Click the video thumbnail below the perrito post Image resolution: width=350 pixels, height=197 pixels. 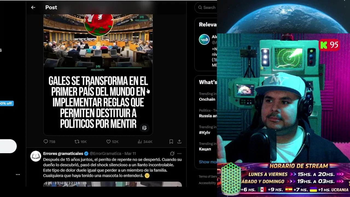tap(112, 184)
